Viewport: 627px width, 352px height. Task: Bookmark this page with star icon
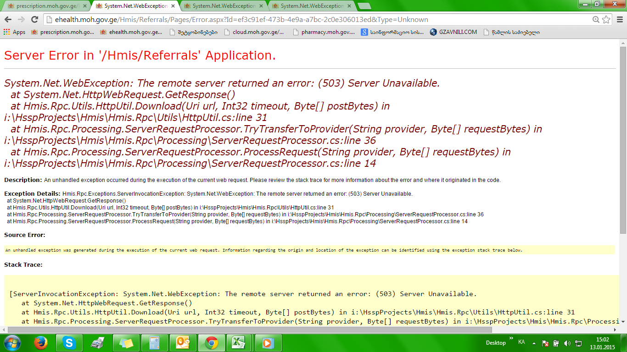(x=606, y=19)
